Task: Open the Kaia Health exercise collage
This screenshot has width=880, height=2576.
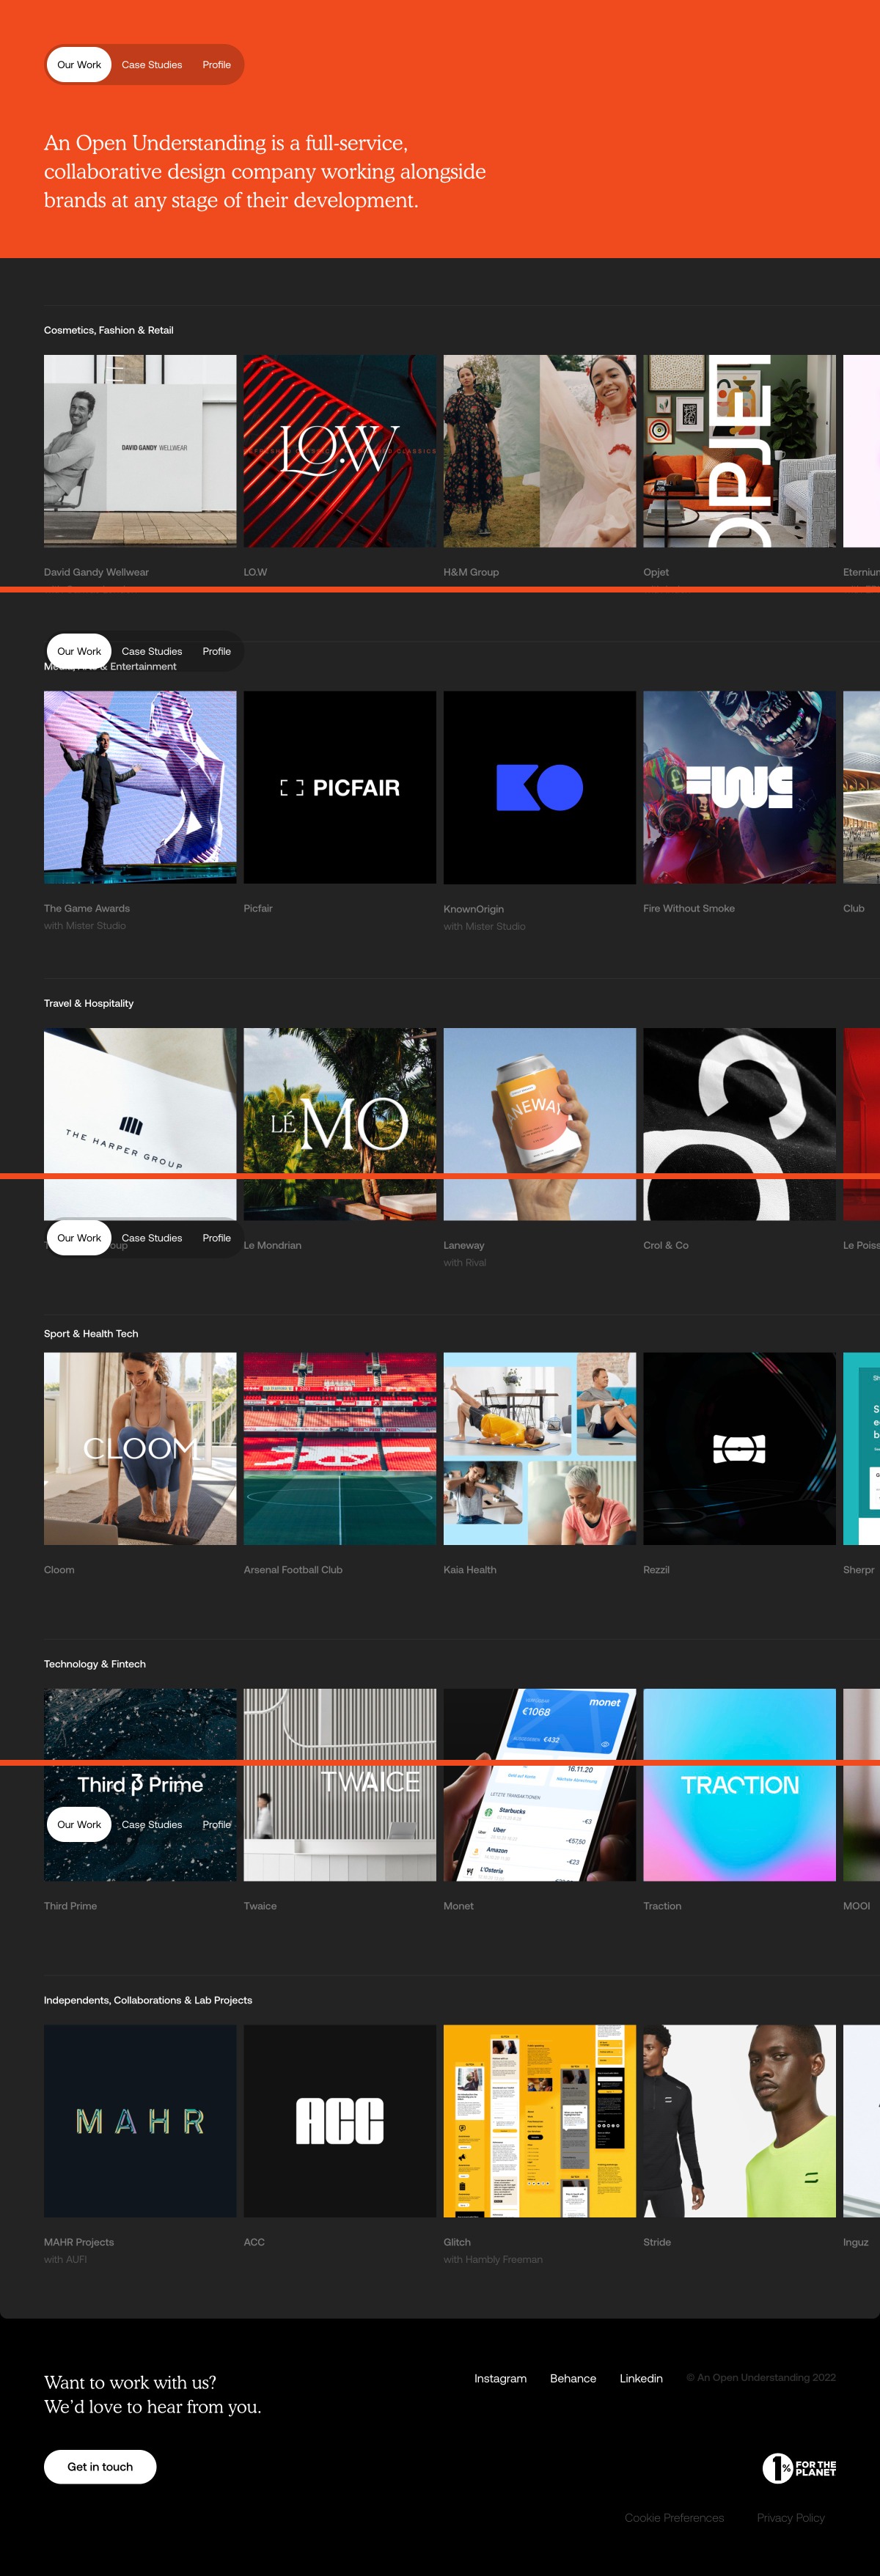Action: pyautogui.click(x=540, y=1449)
